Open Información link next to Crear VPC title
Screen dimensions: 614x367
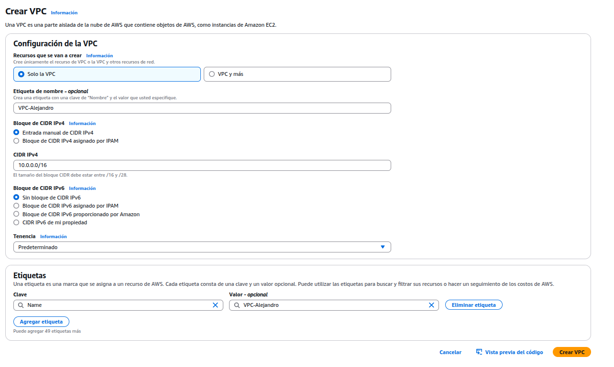[64, 13]
